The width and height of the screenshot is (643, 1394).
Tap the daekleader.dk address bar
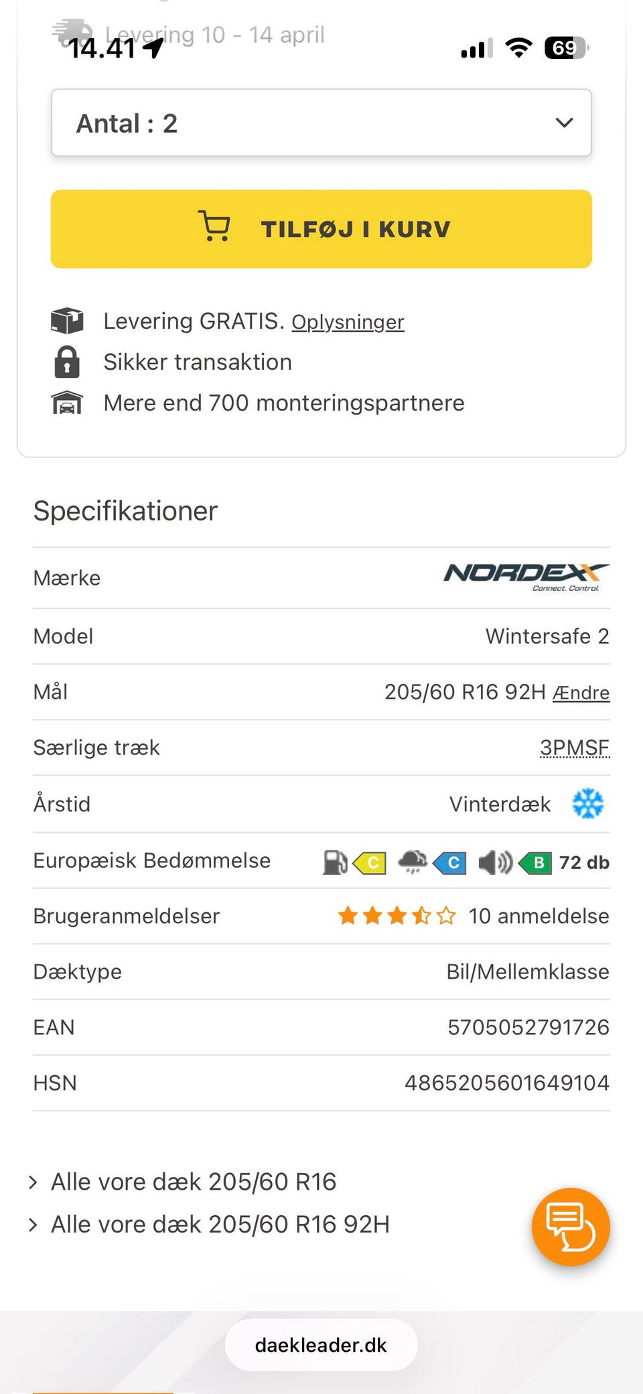(321, 1345)
